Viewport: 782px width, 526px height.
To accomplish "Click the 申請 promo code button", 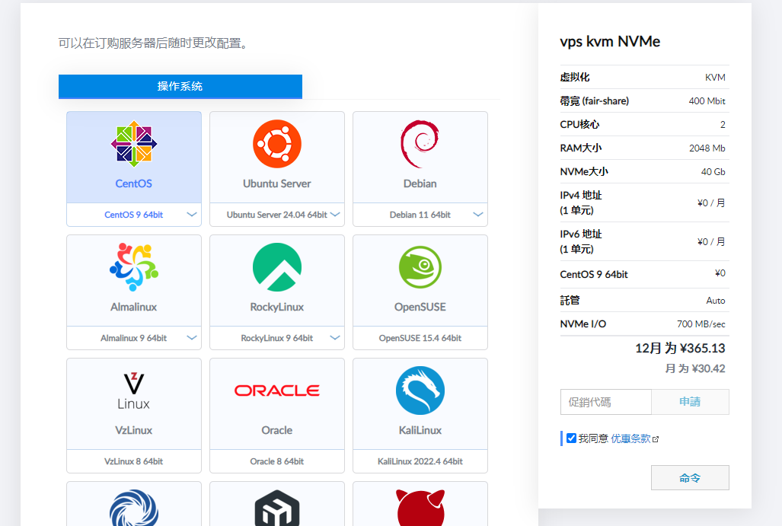I will pos(690,402).
